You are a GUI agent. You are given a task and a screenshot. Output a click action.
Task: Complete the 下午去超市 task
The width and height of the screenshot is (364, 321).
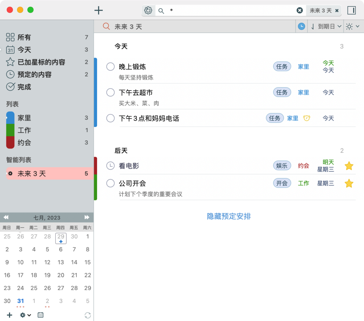coord(110,92)
